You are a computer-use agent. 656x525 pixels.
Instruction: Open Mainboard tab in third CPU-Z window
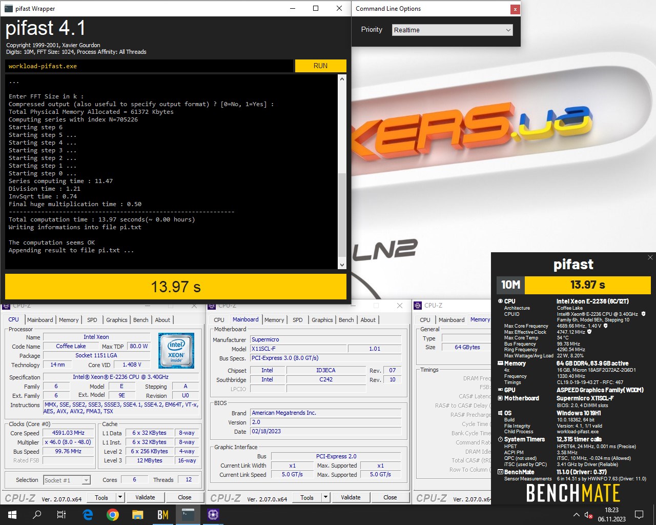(x=452, y=320)
